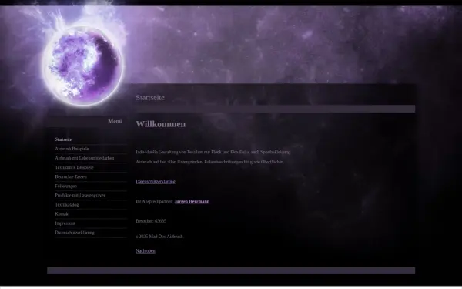Go to the Impressum page

tap(65, 223)
